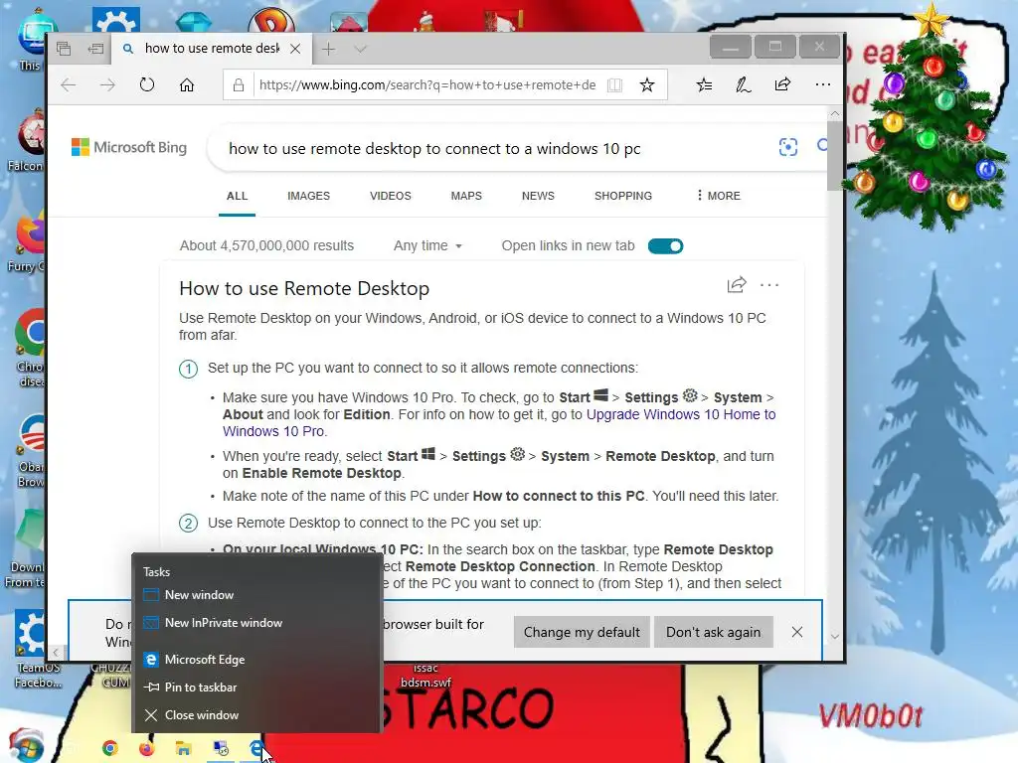Share this page via the toolbar share icon
Screen dimensions: 1018x763
coord(783,84)
